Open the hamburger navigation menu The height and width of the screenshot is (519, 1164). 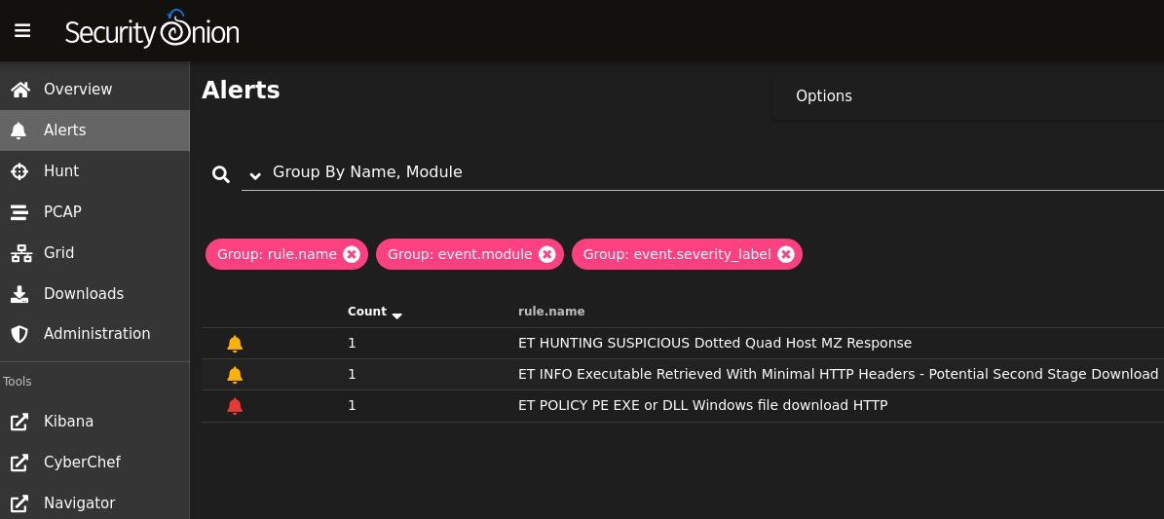pyautogui.click(x=22, y=30)
